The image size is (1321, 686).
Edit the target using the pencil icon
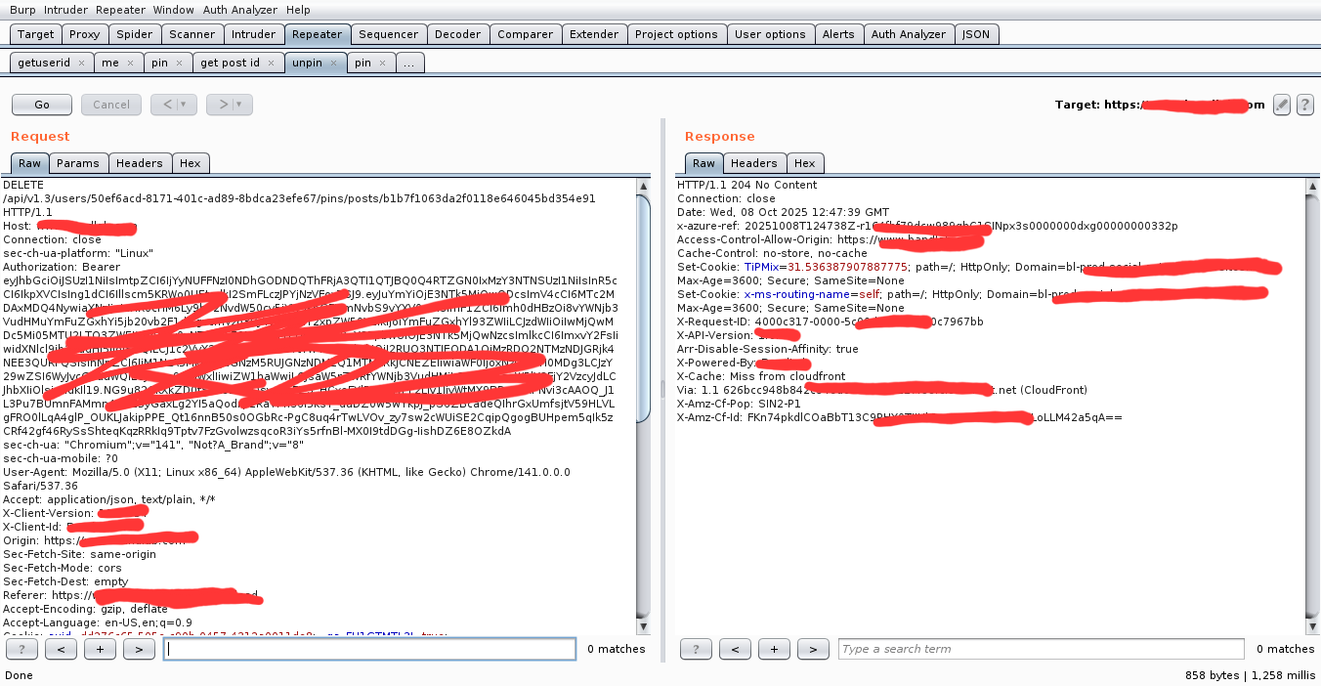coord(1282,105)
